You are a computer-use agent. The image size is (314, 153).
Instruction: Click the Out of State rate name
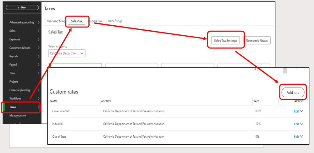[x=59, y=136]
